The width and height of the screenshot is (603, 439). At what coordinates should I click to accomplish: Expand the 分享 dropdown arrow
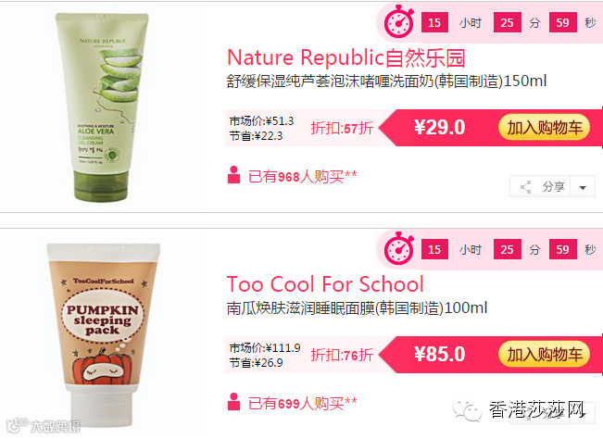pos(583,188)
